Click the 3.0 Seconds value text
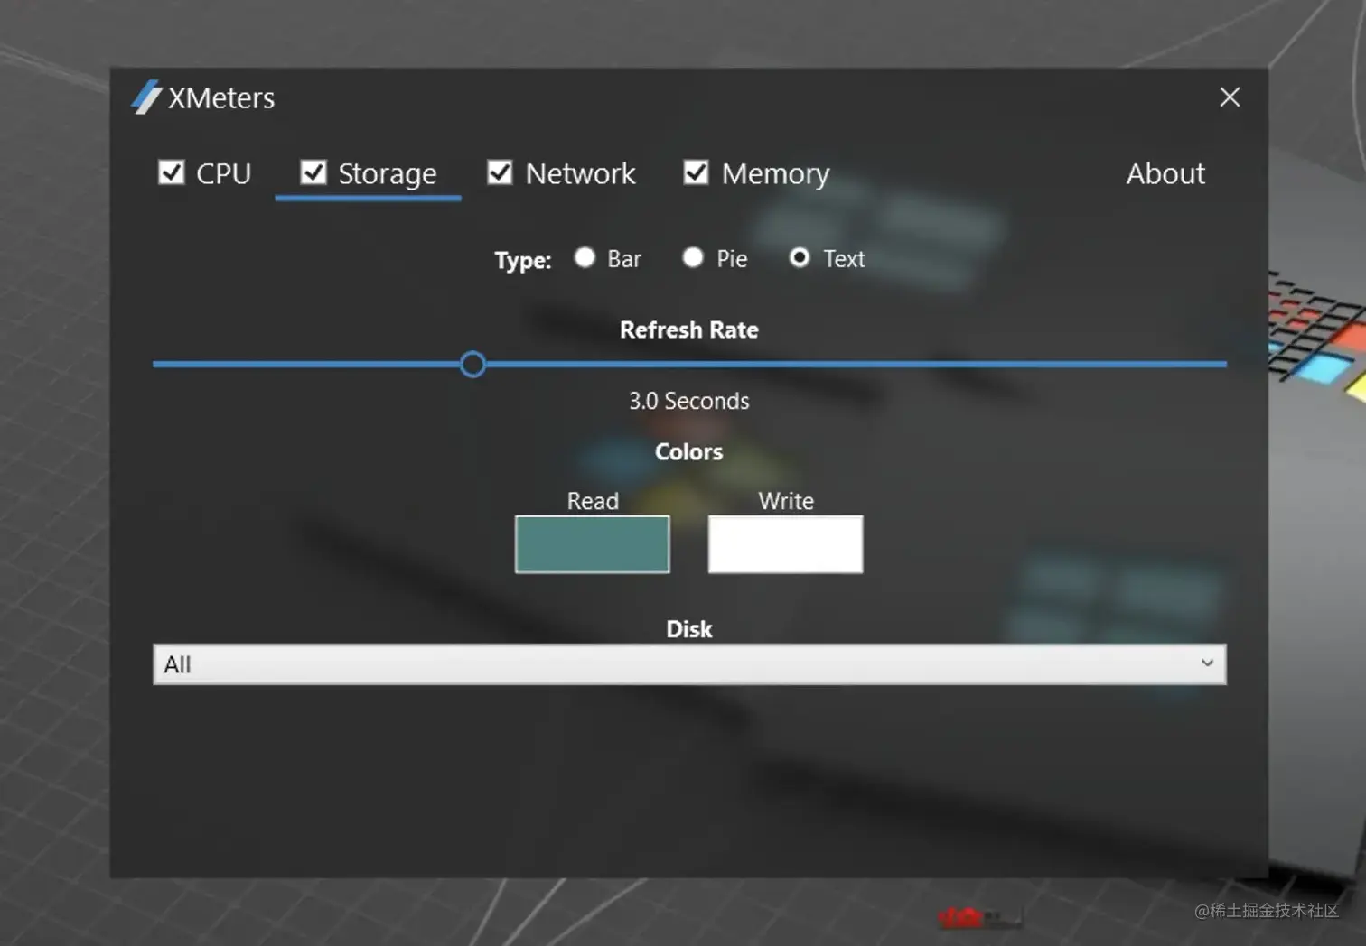 [689, 401]
